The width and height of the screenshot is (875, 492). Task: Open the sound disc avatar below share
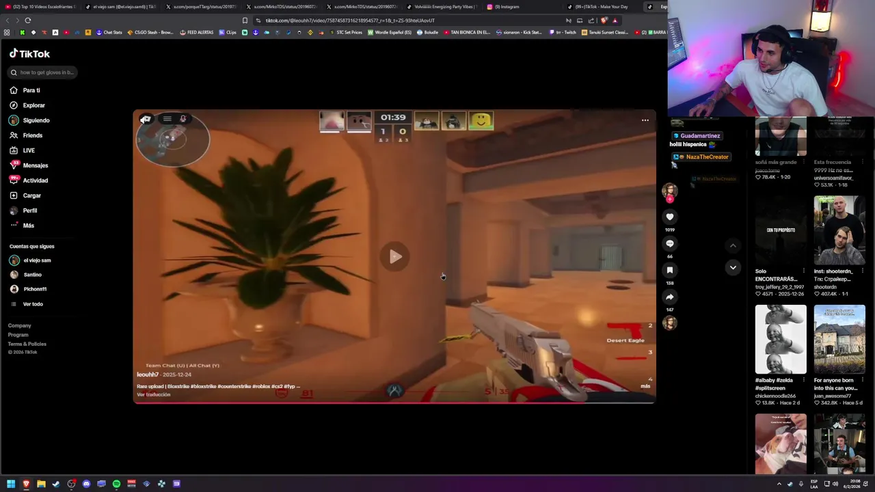pyautogui.click(x=670, y=323)
